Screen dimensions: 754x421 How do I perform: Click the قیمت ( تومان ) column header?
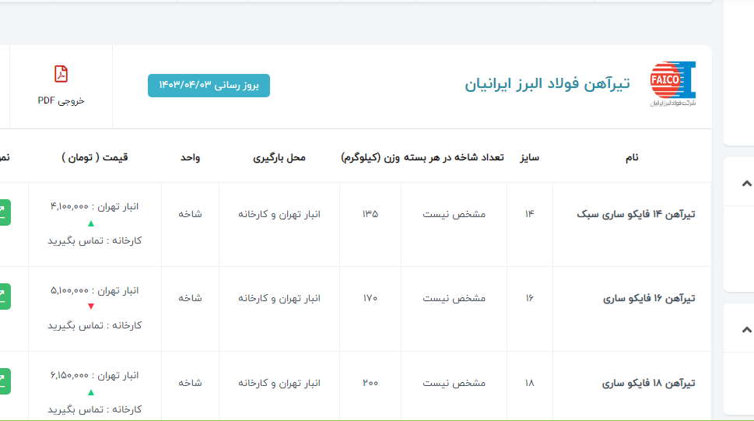tap(94, 157)
